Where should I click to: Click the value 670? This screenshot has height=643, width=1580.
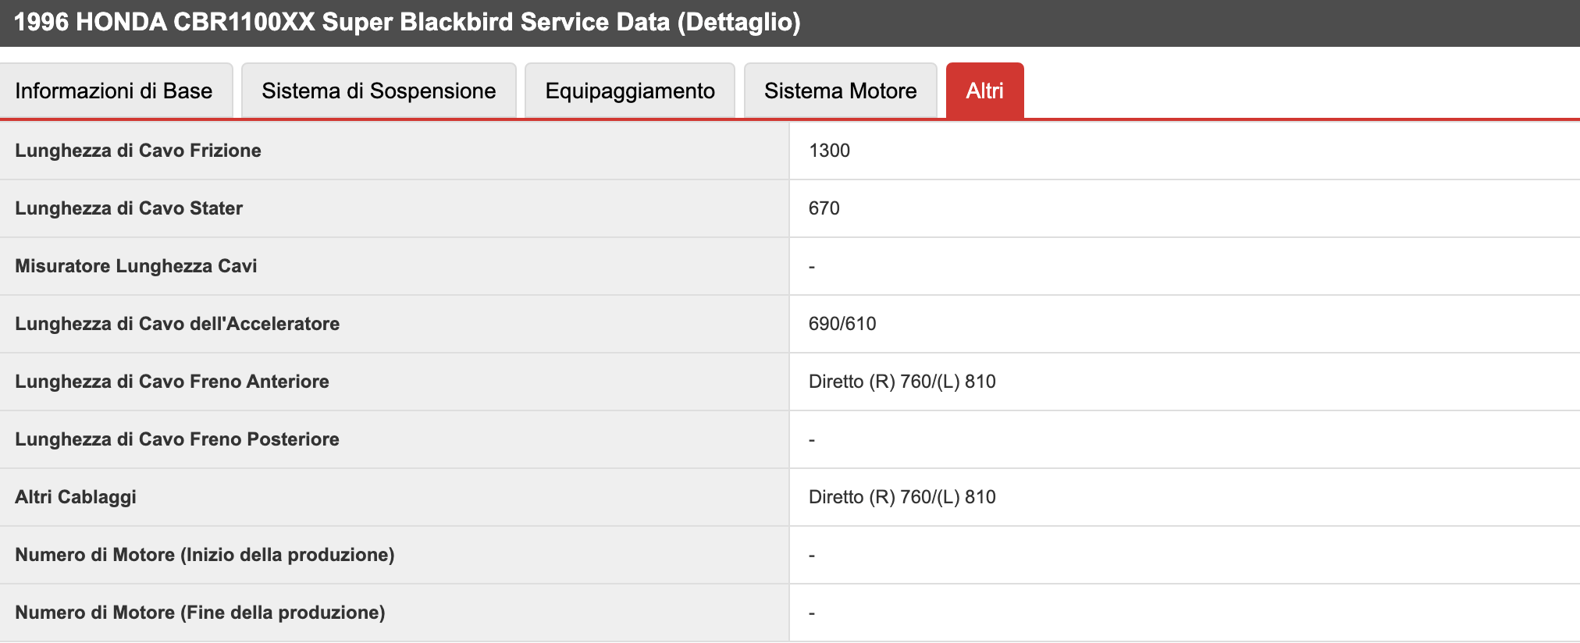point(824,208)
